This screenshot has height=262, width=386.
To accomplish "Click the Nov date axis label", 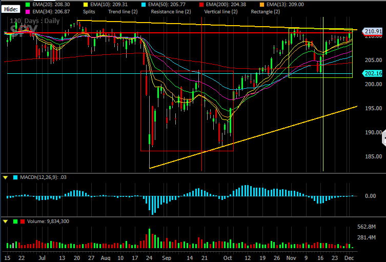I will [x=292, y=258].
